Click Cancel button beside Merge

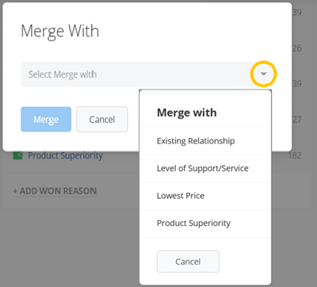point(102,119)
